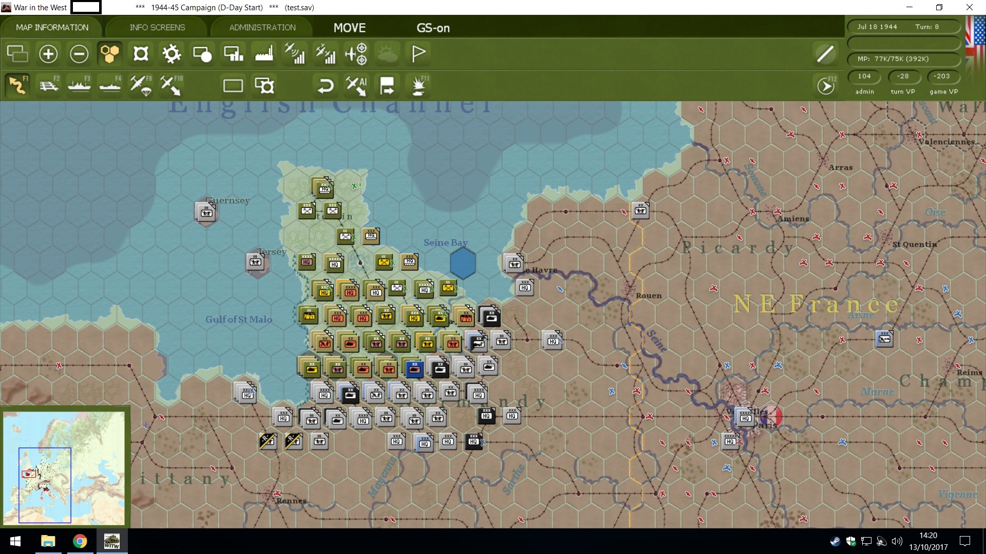Click the admin points value 104

pos(864,76)
